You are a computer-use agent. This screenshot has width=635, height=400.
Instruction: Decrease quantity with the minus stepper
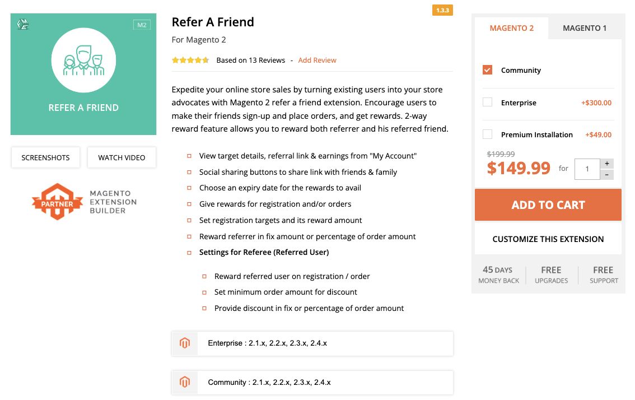click(606, 175)
